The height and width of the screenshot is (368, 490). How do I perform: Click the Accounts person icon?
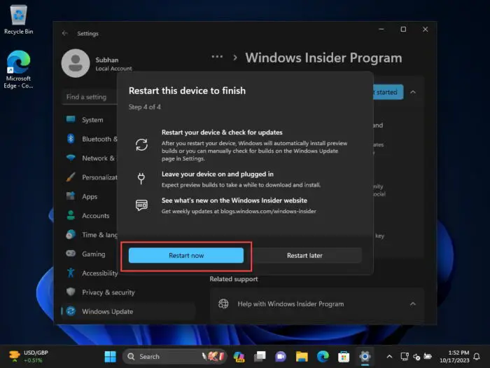(x=71, y=215)
